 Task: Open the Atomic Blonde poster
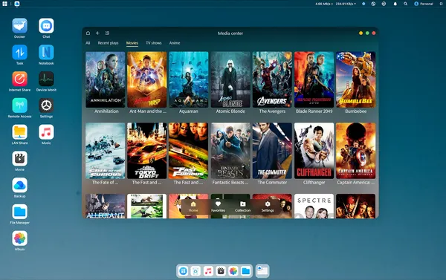click(x=230, y=79)
